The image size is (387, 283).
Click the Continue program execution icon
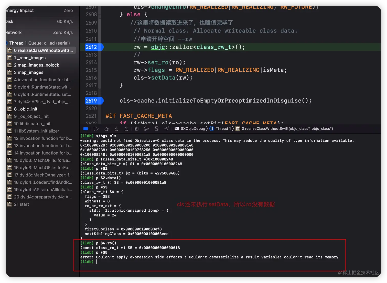[96, 129]
